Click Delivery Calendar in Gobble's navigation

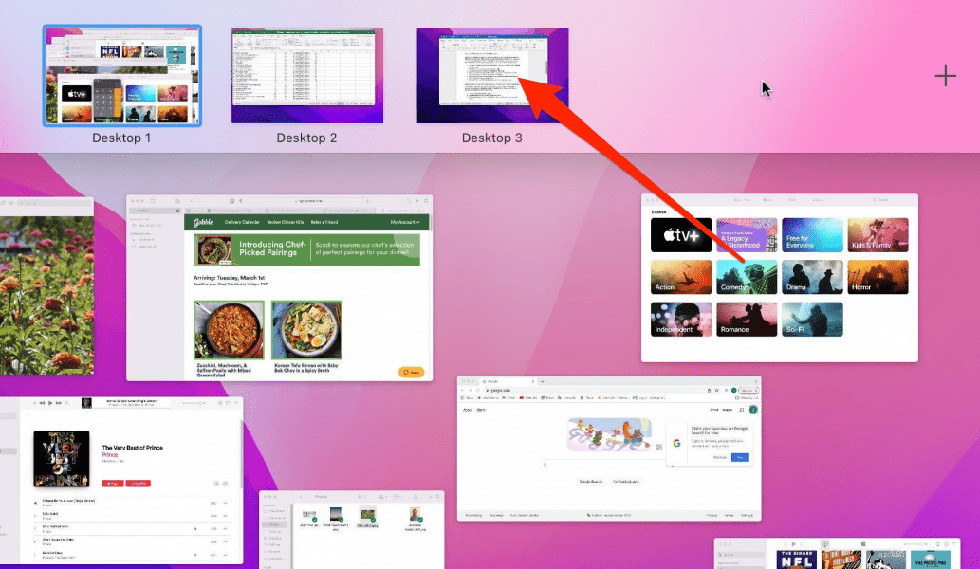click(x=243, y=221)
